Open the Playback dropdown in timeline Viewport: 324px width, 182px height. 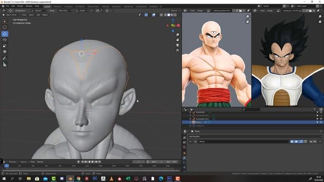[14, 162]
